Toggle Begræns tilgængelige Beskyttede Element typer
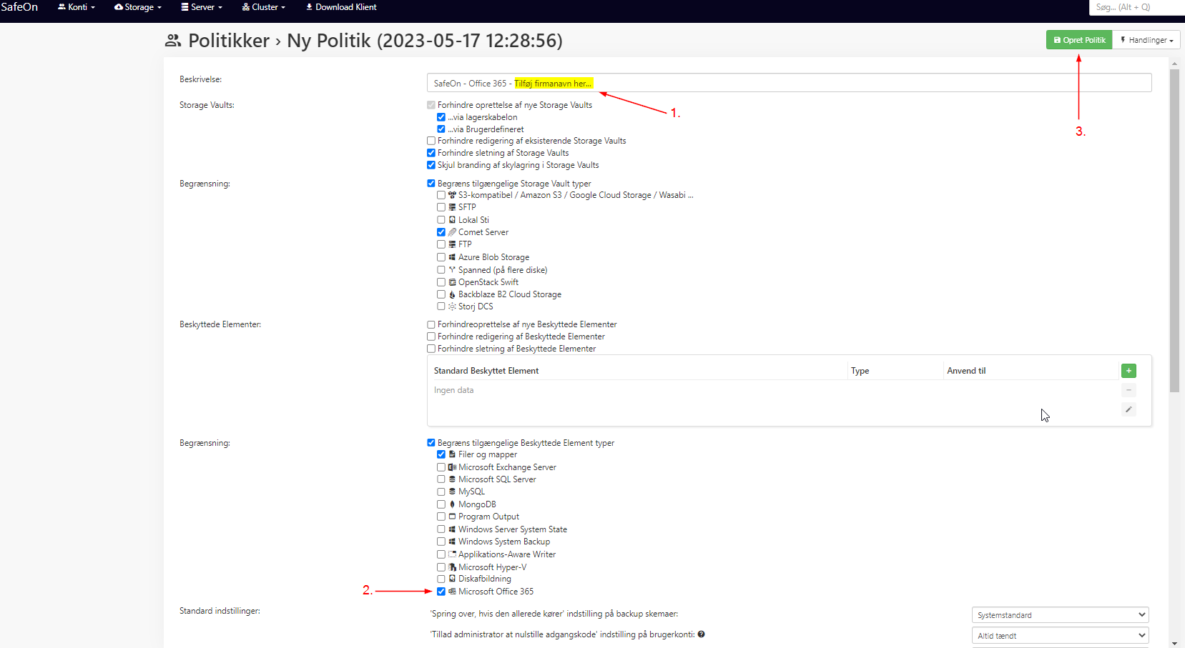The width and height of the screenshot is (1185, 648). tap(431, 443)
